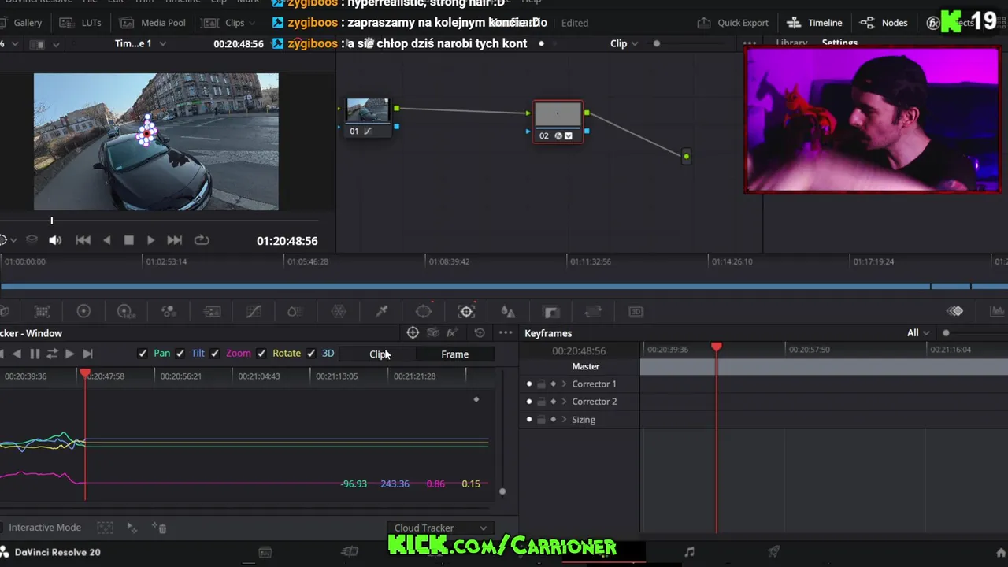Expand the Sizing keyframe track
1008x567 pixels.
564,420
